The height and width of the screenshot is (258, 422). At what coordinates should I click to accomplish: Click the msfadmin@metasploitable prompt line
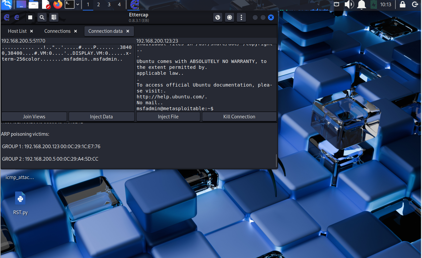click(175, 109)
